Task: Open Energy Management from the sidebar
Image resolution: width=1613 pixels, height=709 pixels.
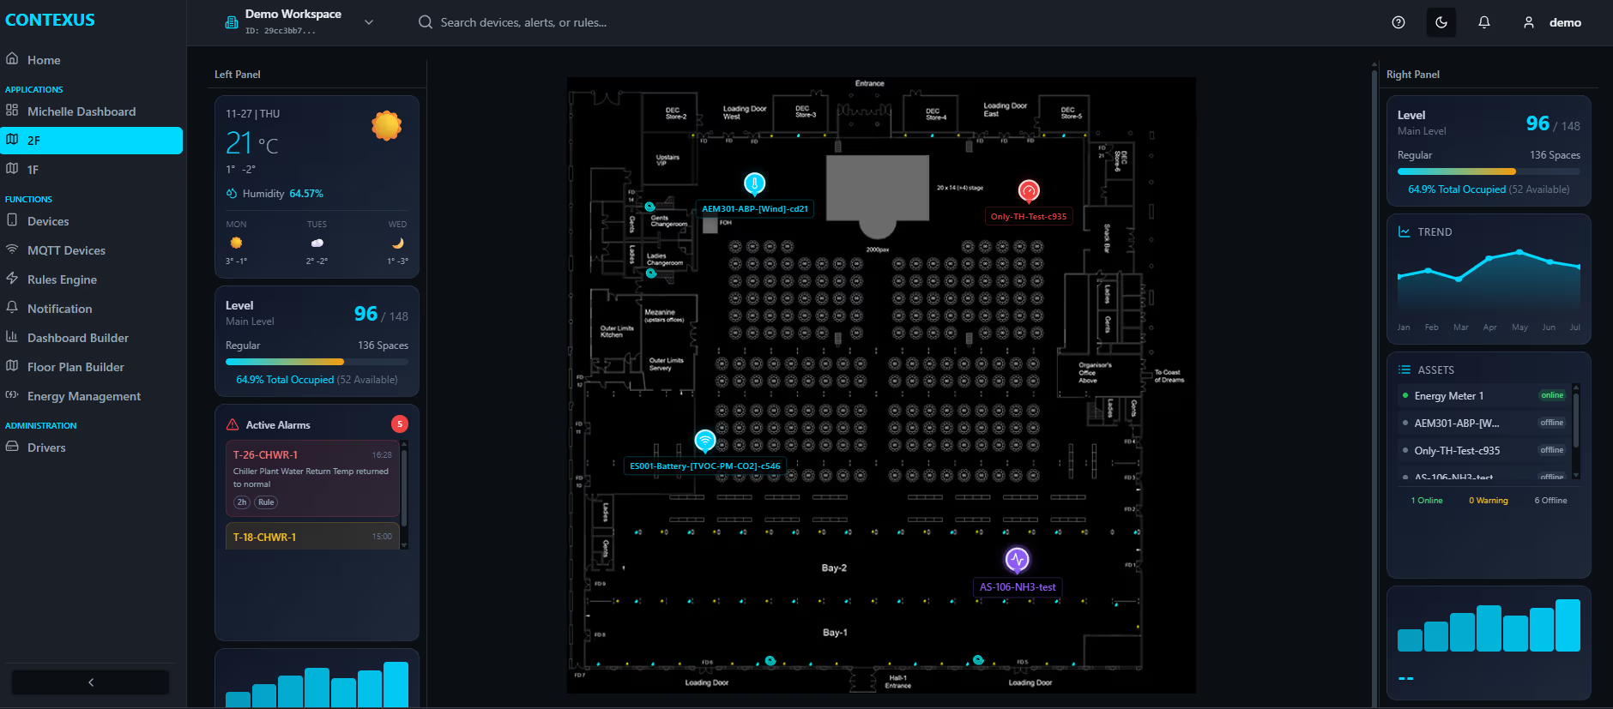Action: pos(83,396)
